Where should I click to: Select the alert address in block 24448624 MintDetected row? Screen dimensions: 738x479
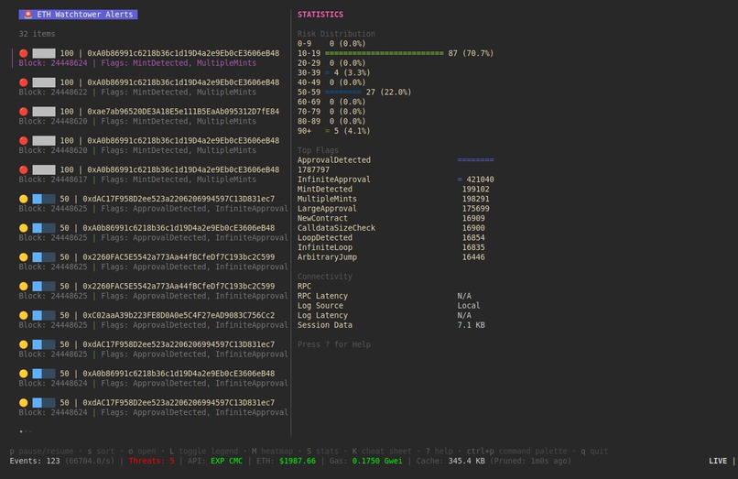(x=183, y=53)
